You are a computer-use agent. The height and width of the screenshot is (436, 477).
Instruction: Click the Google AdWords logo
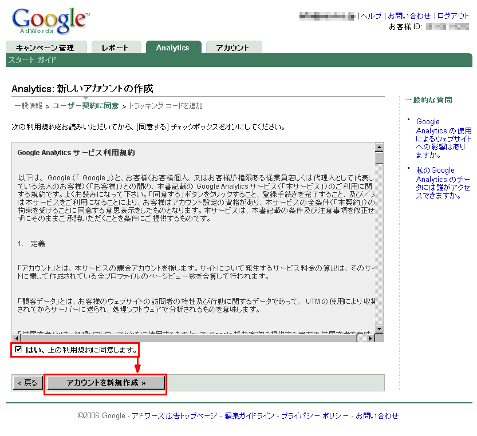pyautogui.click(x=50, y=21)
